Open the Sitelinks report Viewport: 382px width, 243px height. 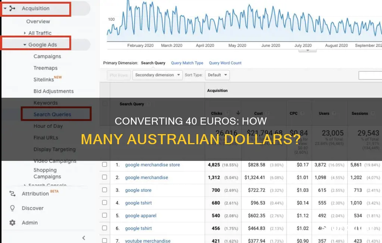[x=44, y=80]
